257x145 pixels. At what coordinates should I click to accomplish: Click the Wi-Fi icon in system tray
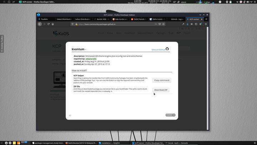(x=237, y=2)
